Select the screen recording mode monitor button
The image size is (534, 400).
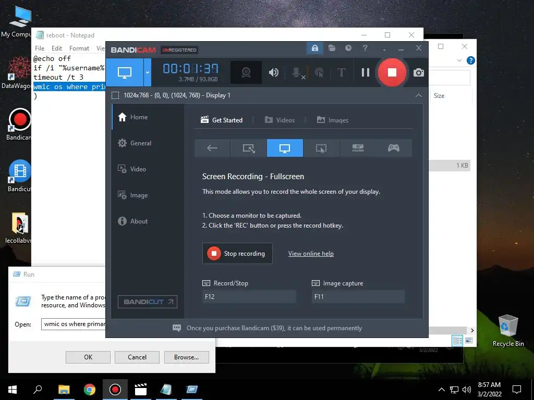[125, 72]
